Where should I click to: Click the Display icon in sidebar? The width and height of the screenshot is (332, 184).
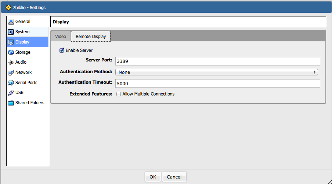coord(11,42)
